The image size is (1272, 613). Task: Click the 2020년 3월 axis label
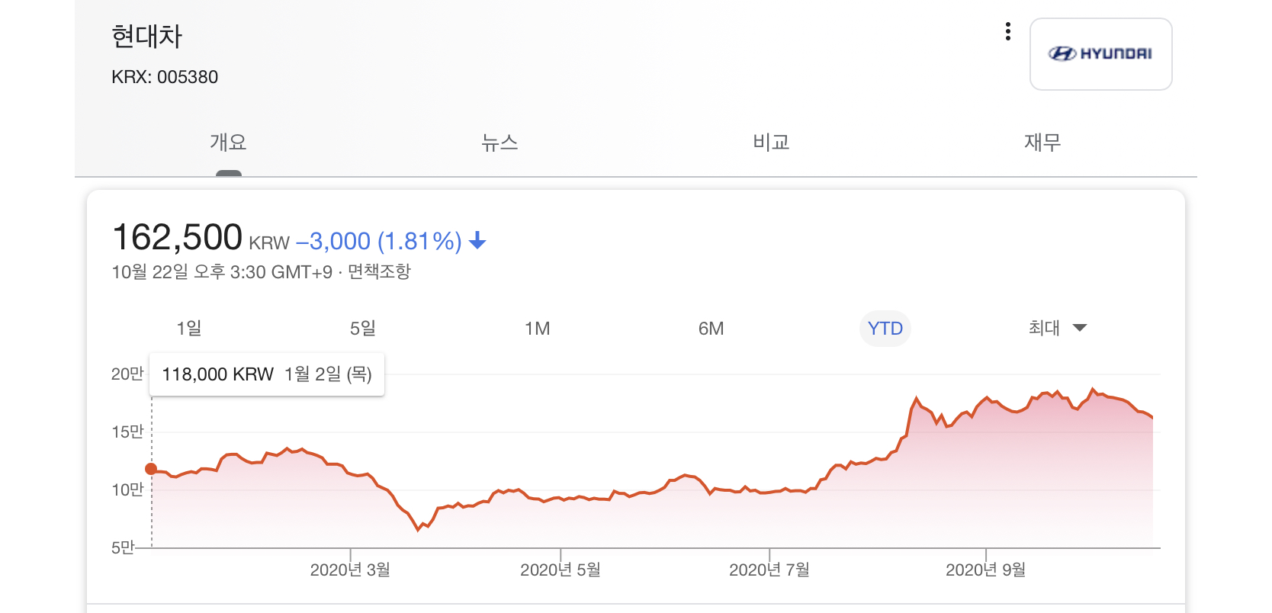350,570
